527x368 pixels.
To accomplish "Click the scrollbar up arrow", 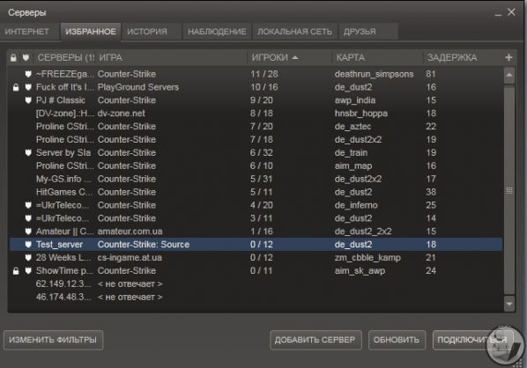I will [509, 75].
